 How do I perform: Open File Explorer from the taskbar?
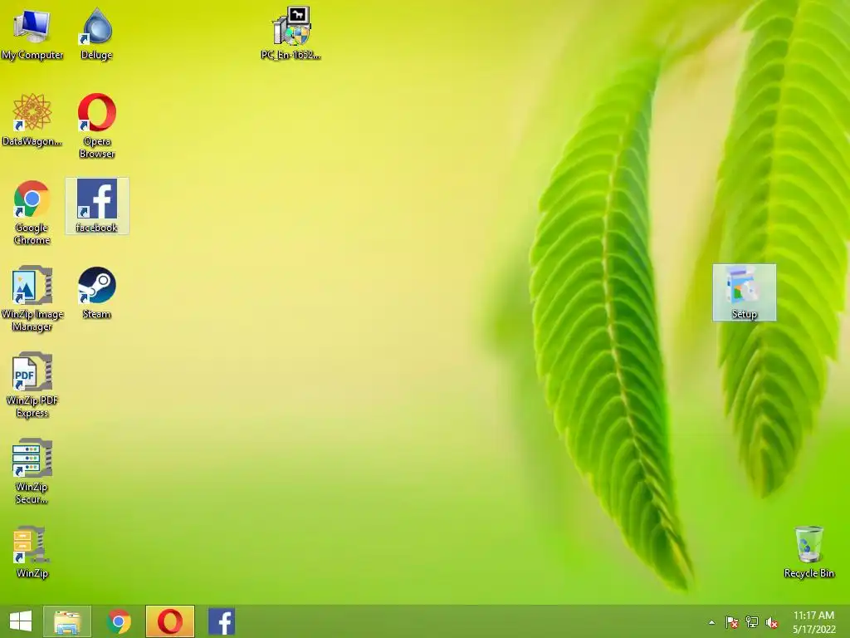pyautogui.click(x=67, y=621)
